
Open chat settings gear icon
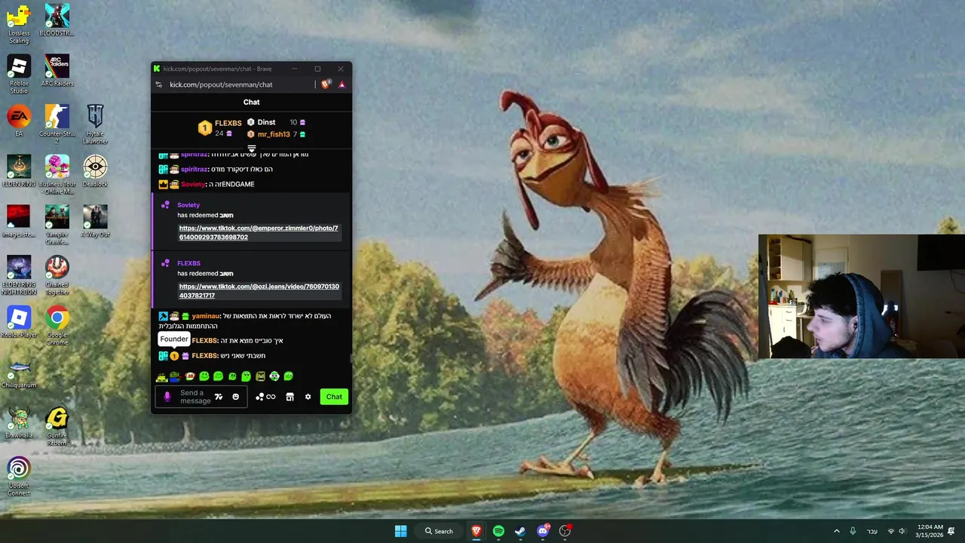pos(308,397)
